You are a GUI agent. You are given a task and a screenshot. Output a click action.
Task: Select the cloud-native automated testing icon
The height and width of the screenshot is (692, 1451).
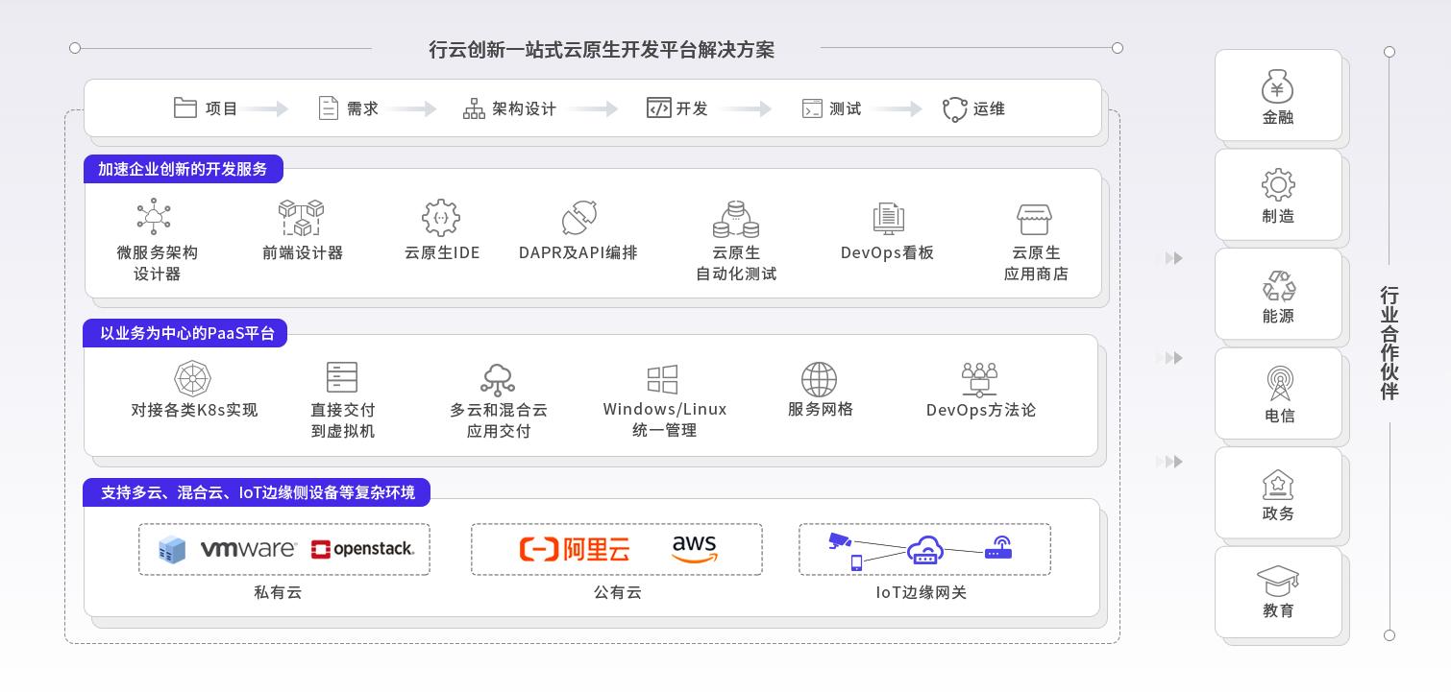coord(736,218)
